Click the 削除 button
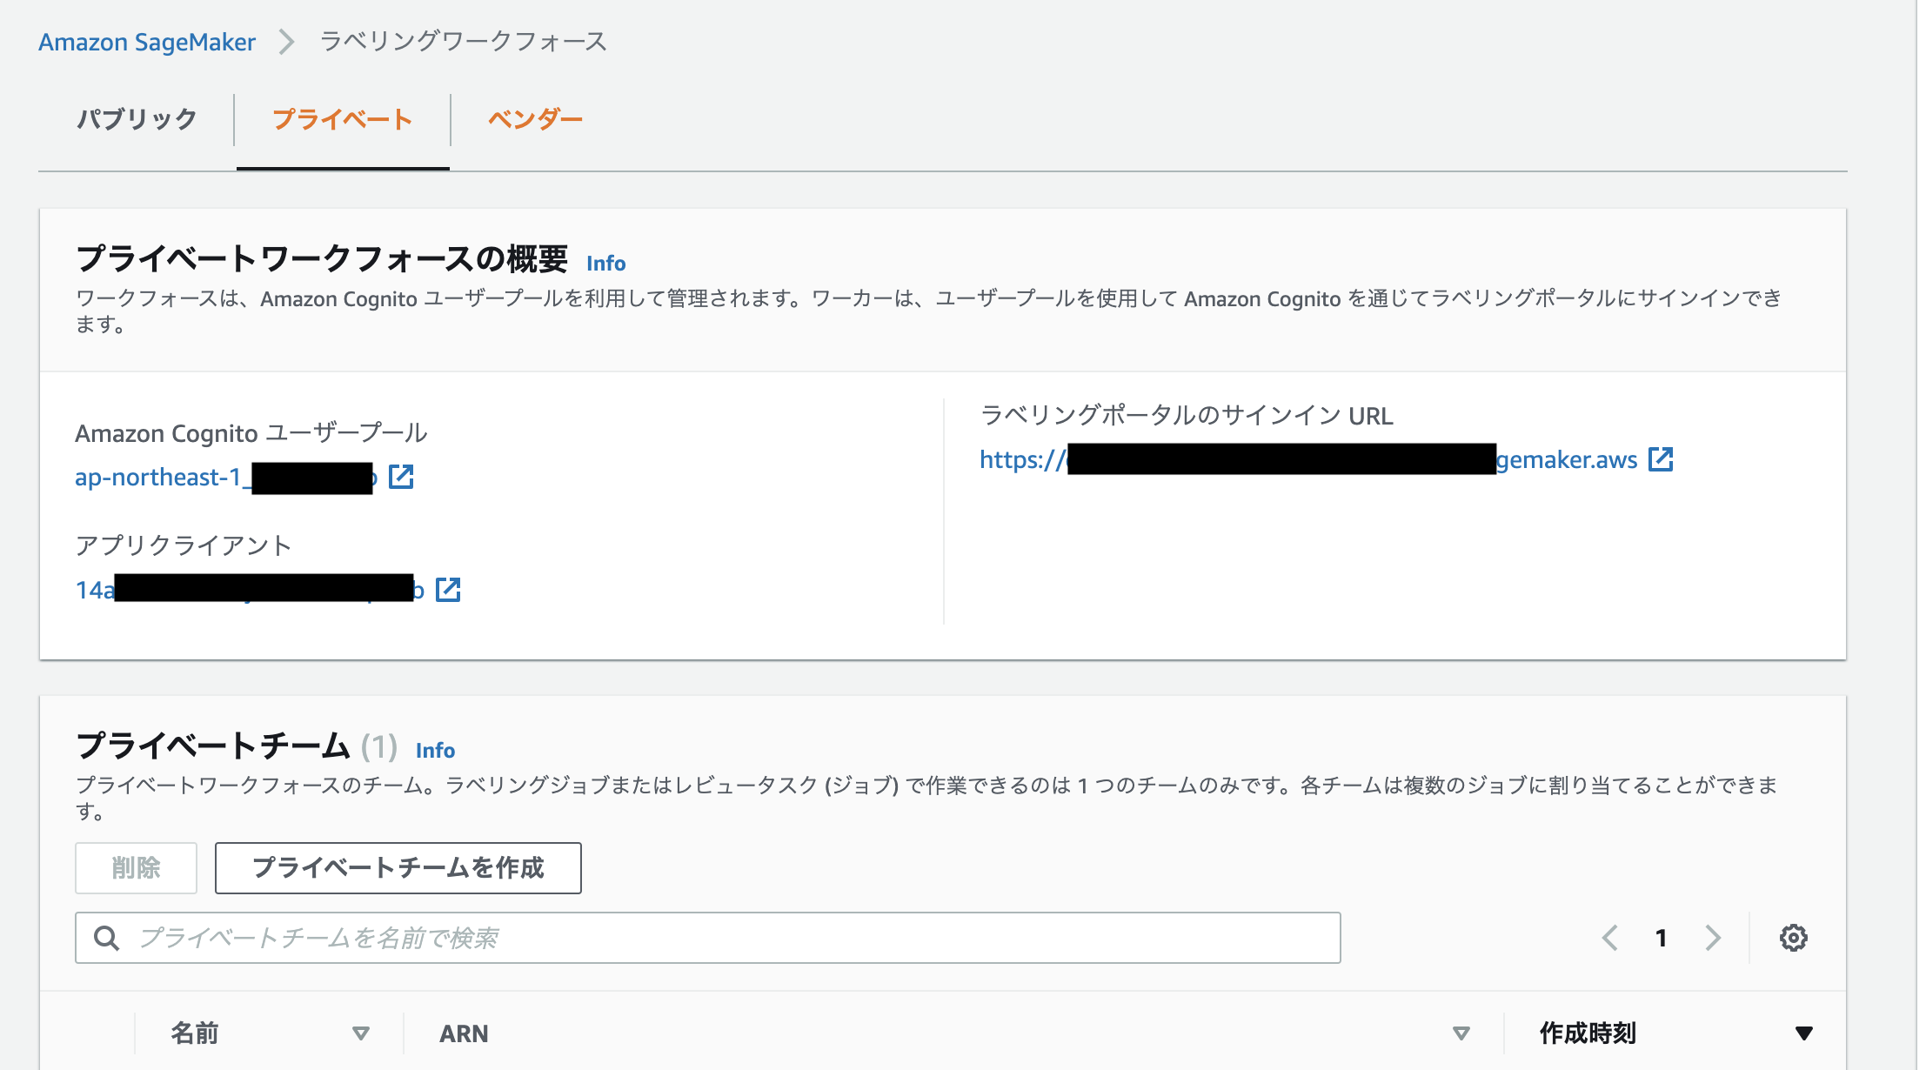The width and height of the screenshot is (1926, 1070). 136,867
